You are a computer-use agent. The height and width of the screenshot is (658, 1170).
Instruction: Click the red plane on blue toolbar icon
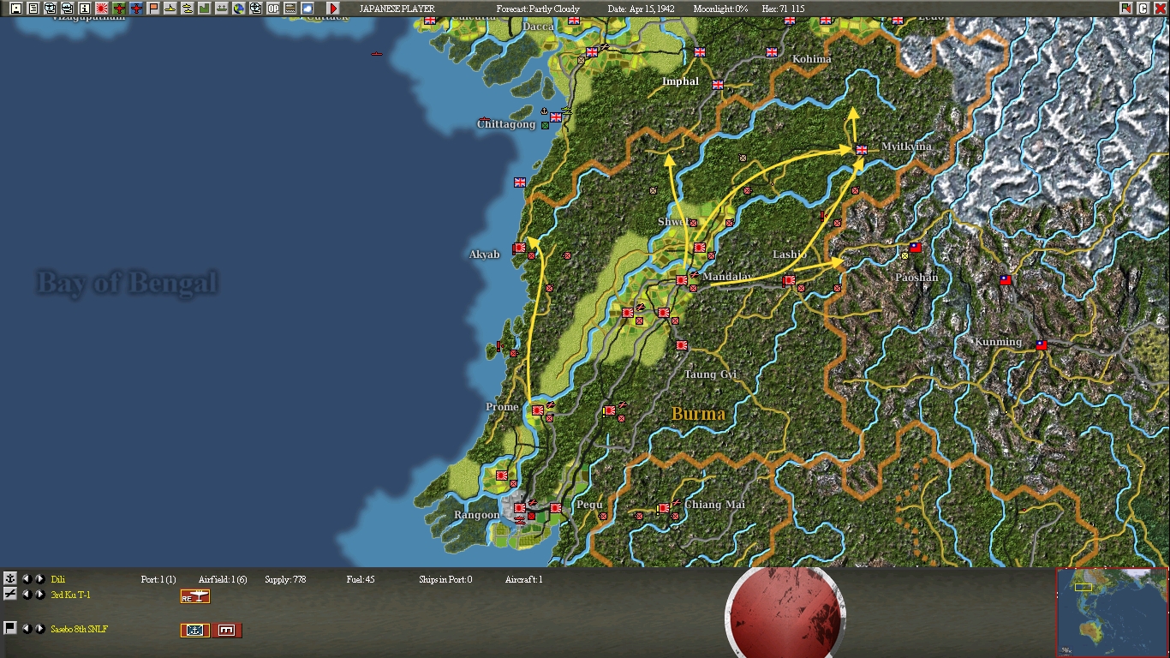pyautogui.click(x=135, y=9)
